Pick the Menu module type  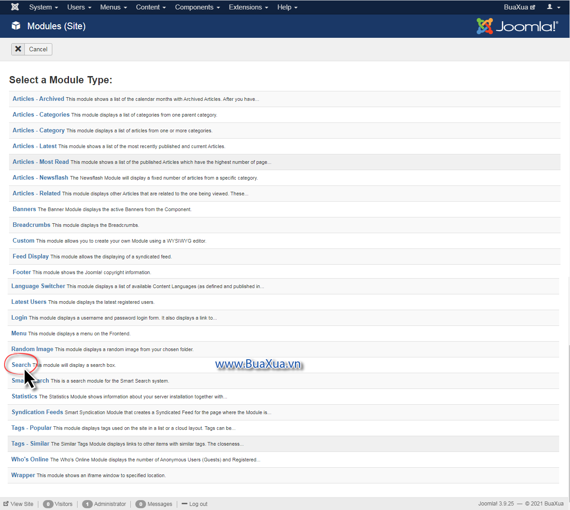point(19,333)
